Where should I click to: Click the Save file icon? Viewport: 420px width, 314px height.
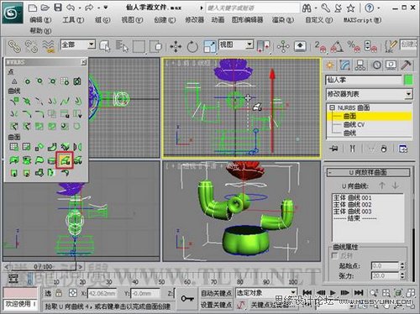coord(58,8)
